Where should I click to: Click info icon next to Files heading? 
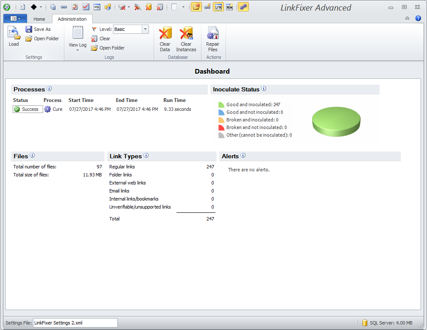[x=32, y=155]
